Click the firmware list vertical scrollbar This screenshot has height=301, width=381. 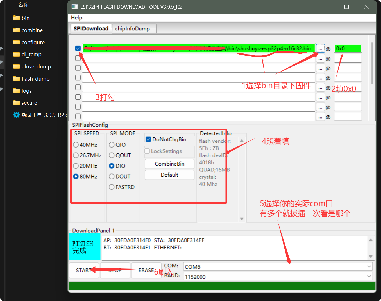click(372, 63)
